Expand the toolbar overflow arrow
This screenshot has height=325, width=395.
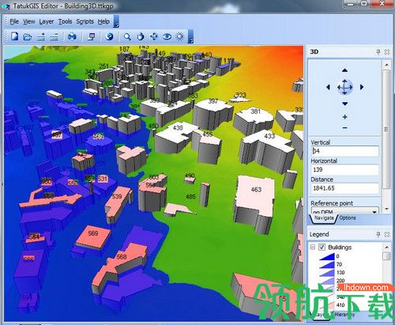point(190,36)
